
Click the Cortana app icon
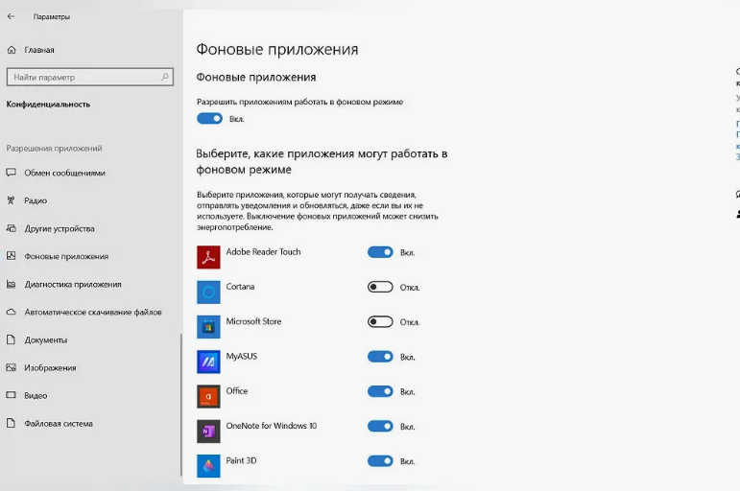click(x=208, y=292)
